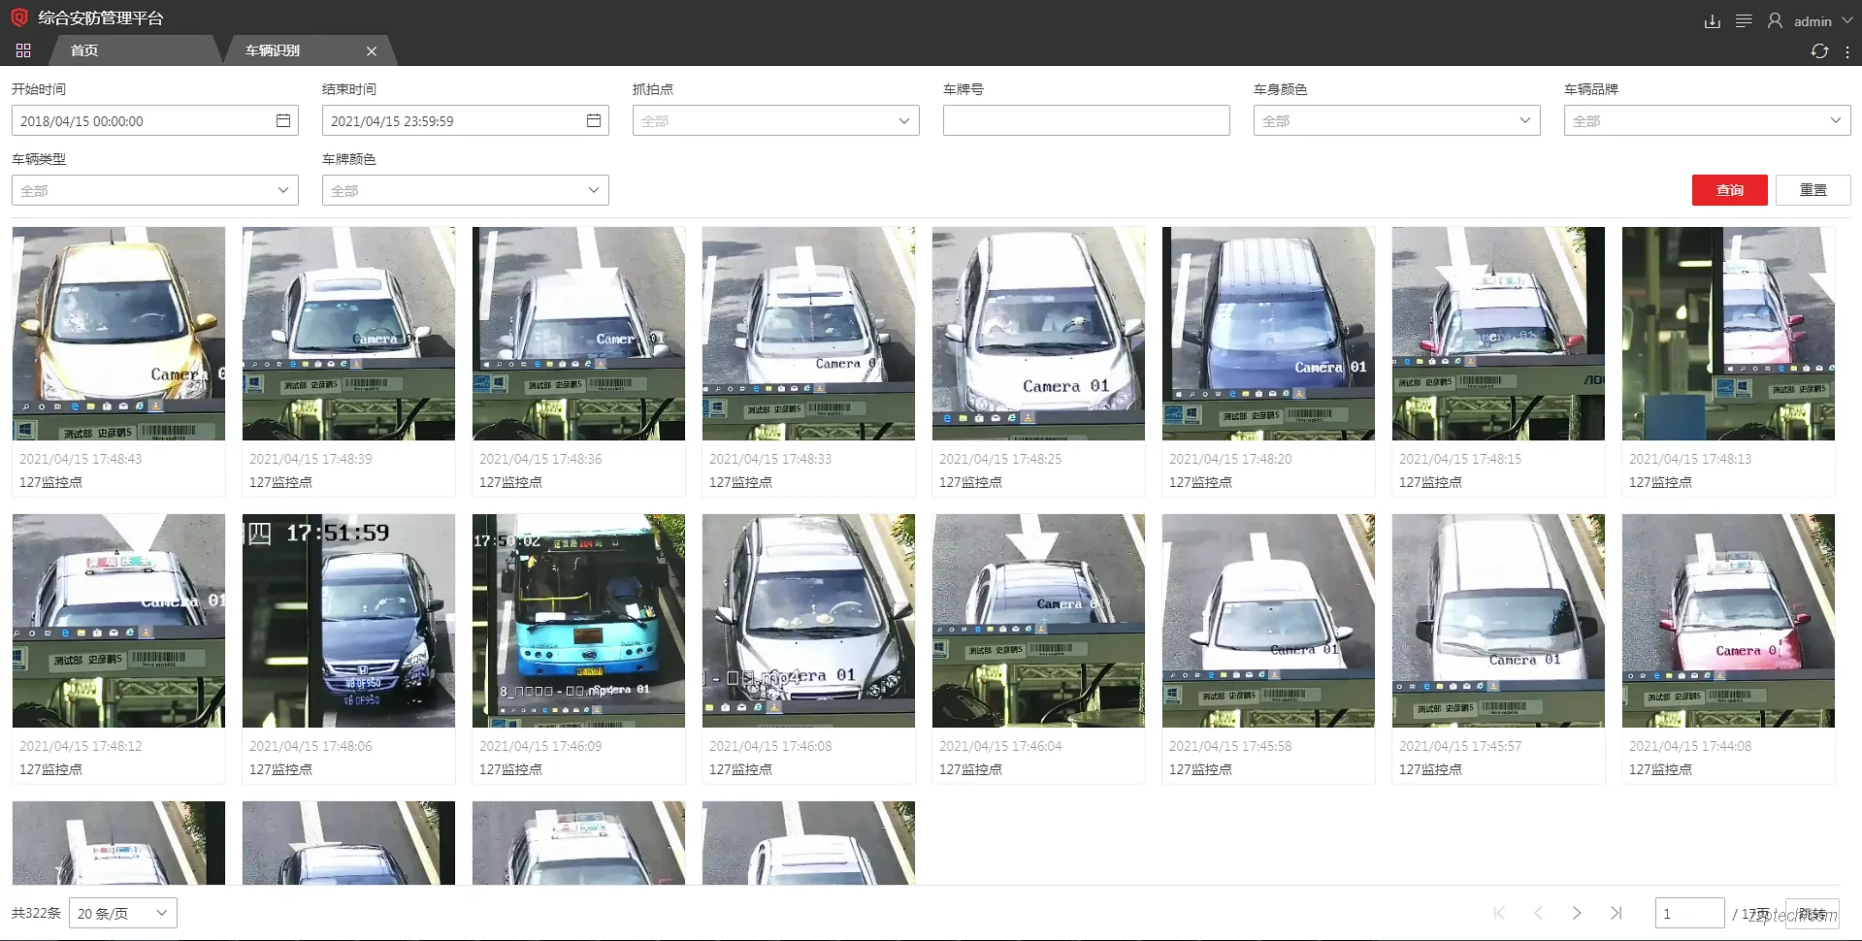Open the vertical three-dot more menu
This screenshot has width=1862, height=941.
pos(1847,51)
